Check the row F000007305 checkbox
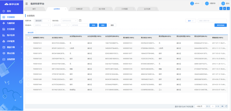The image size is (231, 111). tap(28, 59)
